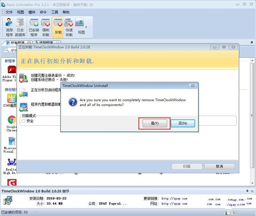Open the 工具 menu

tap(55, 12)
